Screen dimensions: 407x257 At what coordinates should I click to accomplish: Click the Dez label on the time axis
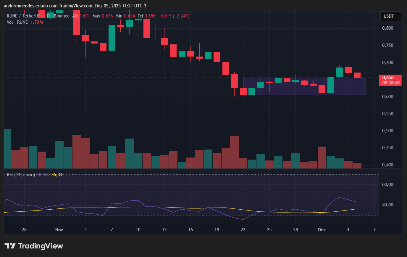pyautogui.click(x=322, y=230)
